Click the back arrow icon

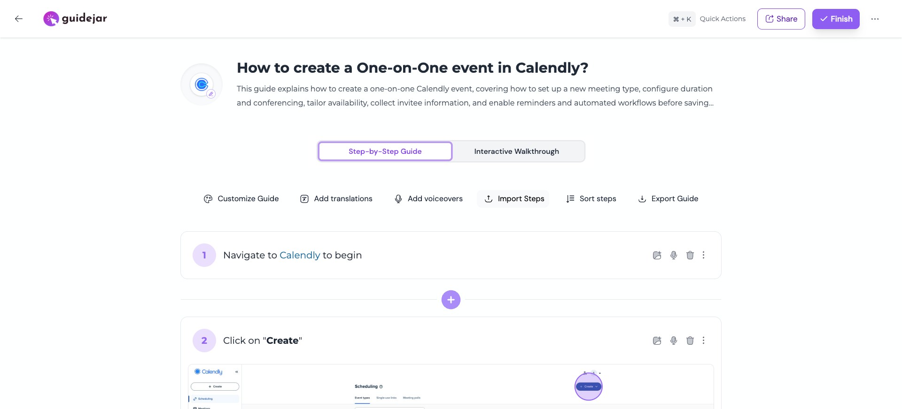tap(19, 19)
